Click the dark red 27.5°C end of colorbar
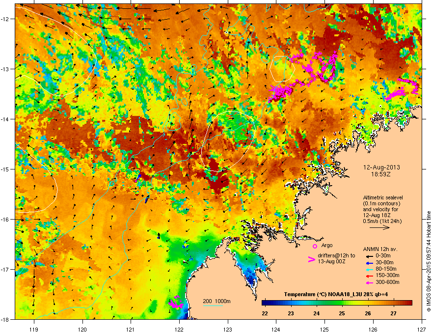432x334 pixels. (409, 303)
